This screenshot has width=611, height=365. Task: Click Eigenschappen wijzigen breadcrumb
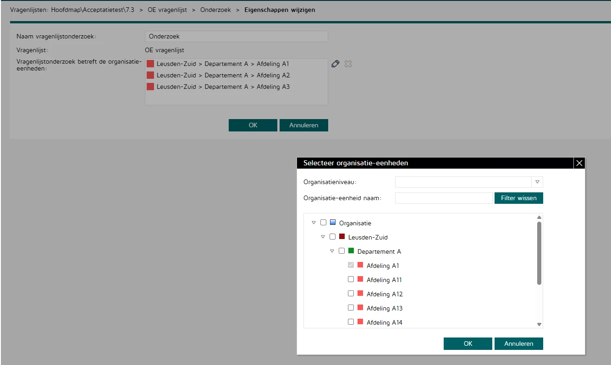pos(280,10)
